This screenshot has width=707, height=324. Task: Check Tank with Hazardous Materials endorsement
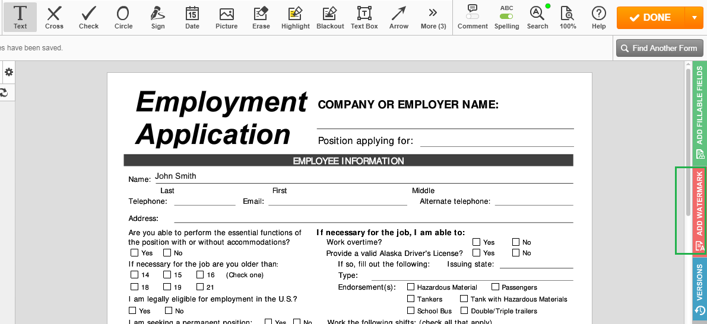(x=464, y=299)
